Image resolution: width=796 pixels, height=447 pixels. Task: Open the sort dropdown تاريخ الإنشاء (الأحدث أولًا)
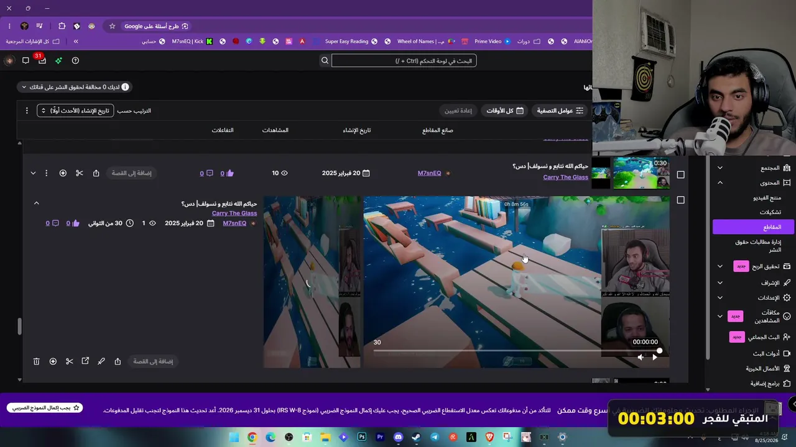(x=75, y=111)
